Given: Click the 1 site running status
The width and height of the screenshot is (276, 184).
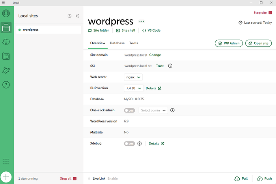Looking at the screenshot, I should tap(28, 178).
